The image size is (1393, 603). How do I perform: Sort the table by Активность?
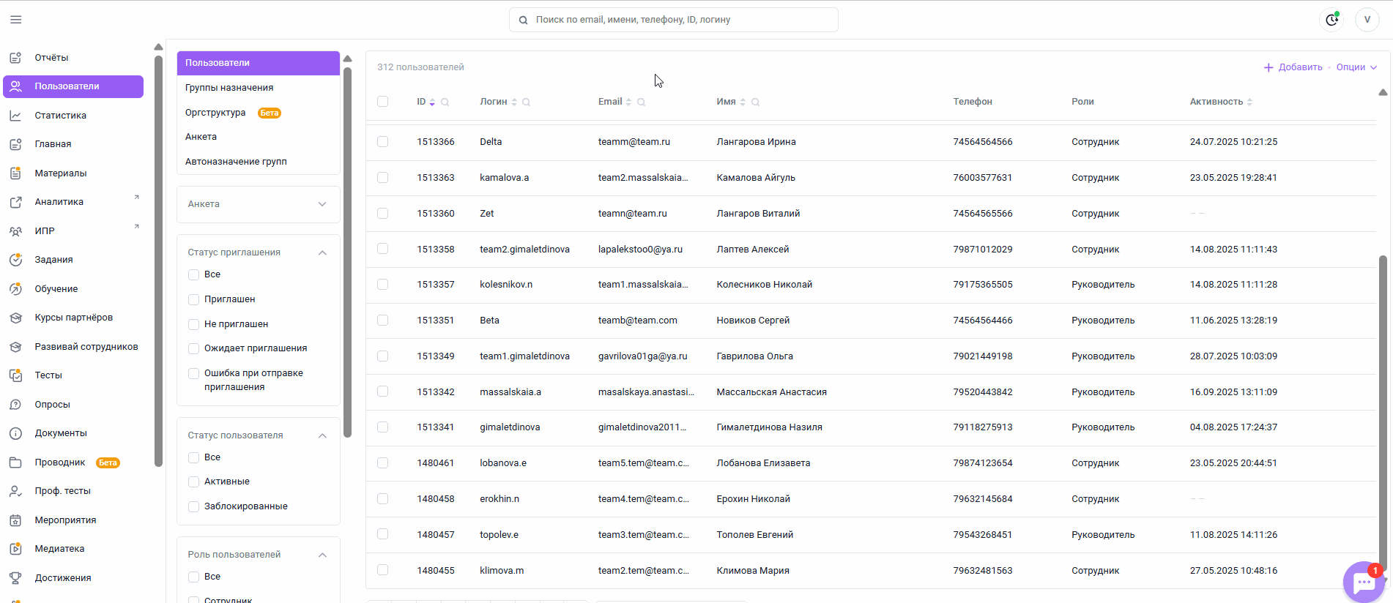[x=1249, y=102]
